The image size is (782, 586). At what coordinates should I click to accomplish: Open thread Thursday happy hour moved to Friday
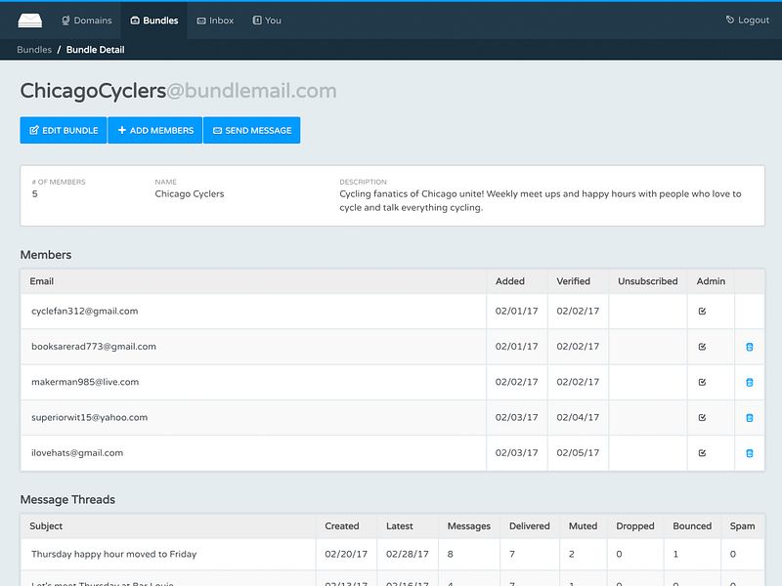pos(113,554)
